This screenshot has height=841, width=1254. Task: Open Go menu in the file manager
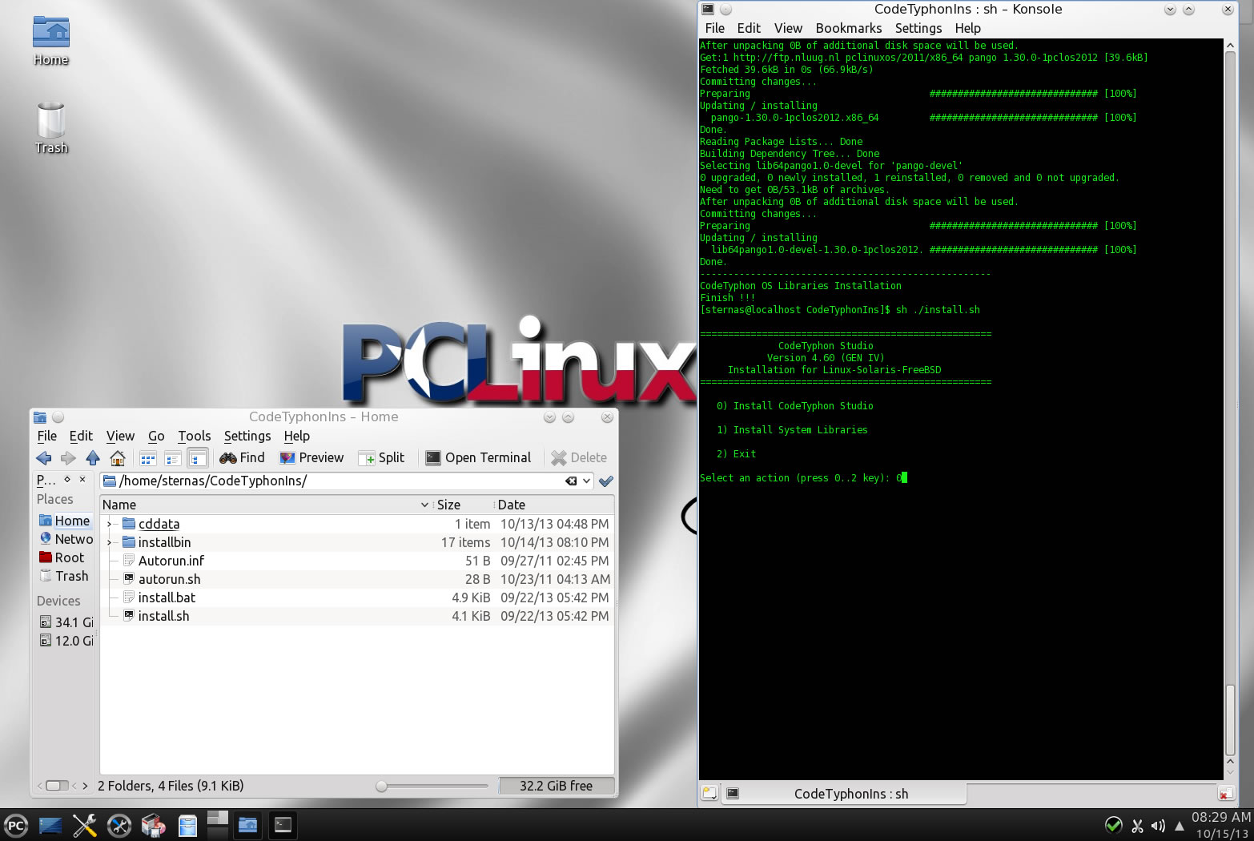coord(156,436)
